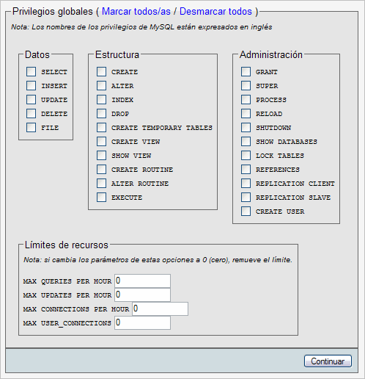Focus the MAX UPDATES PER HOUR field

[142, 295]
